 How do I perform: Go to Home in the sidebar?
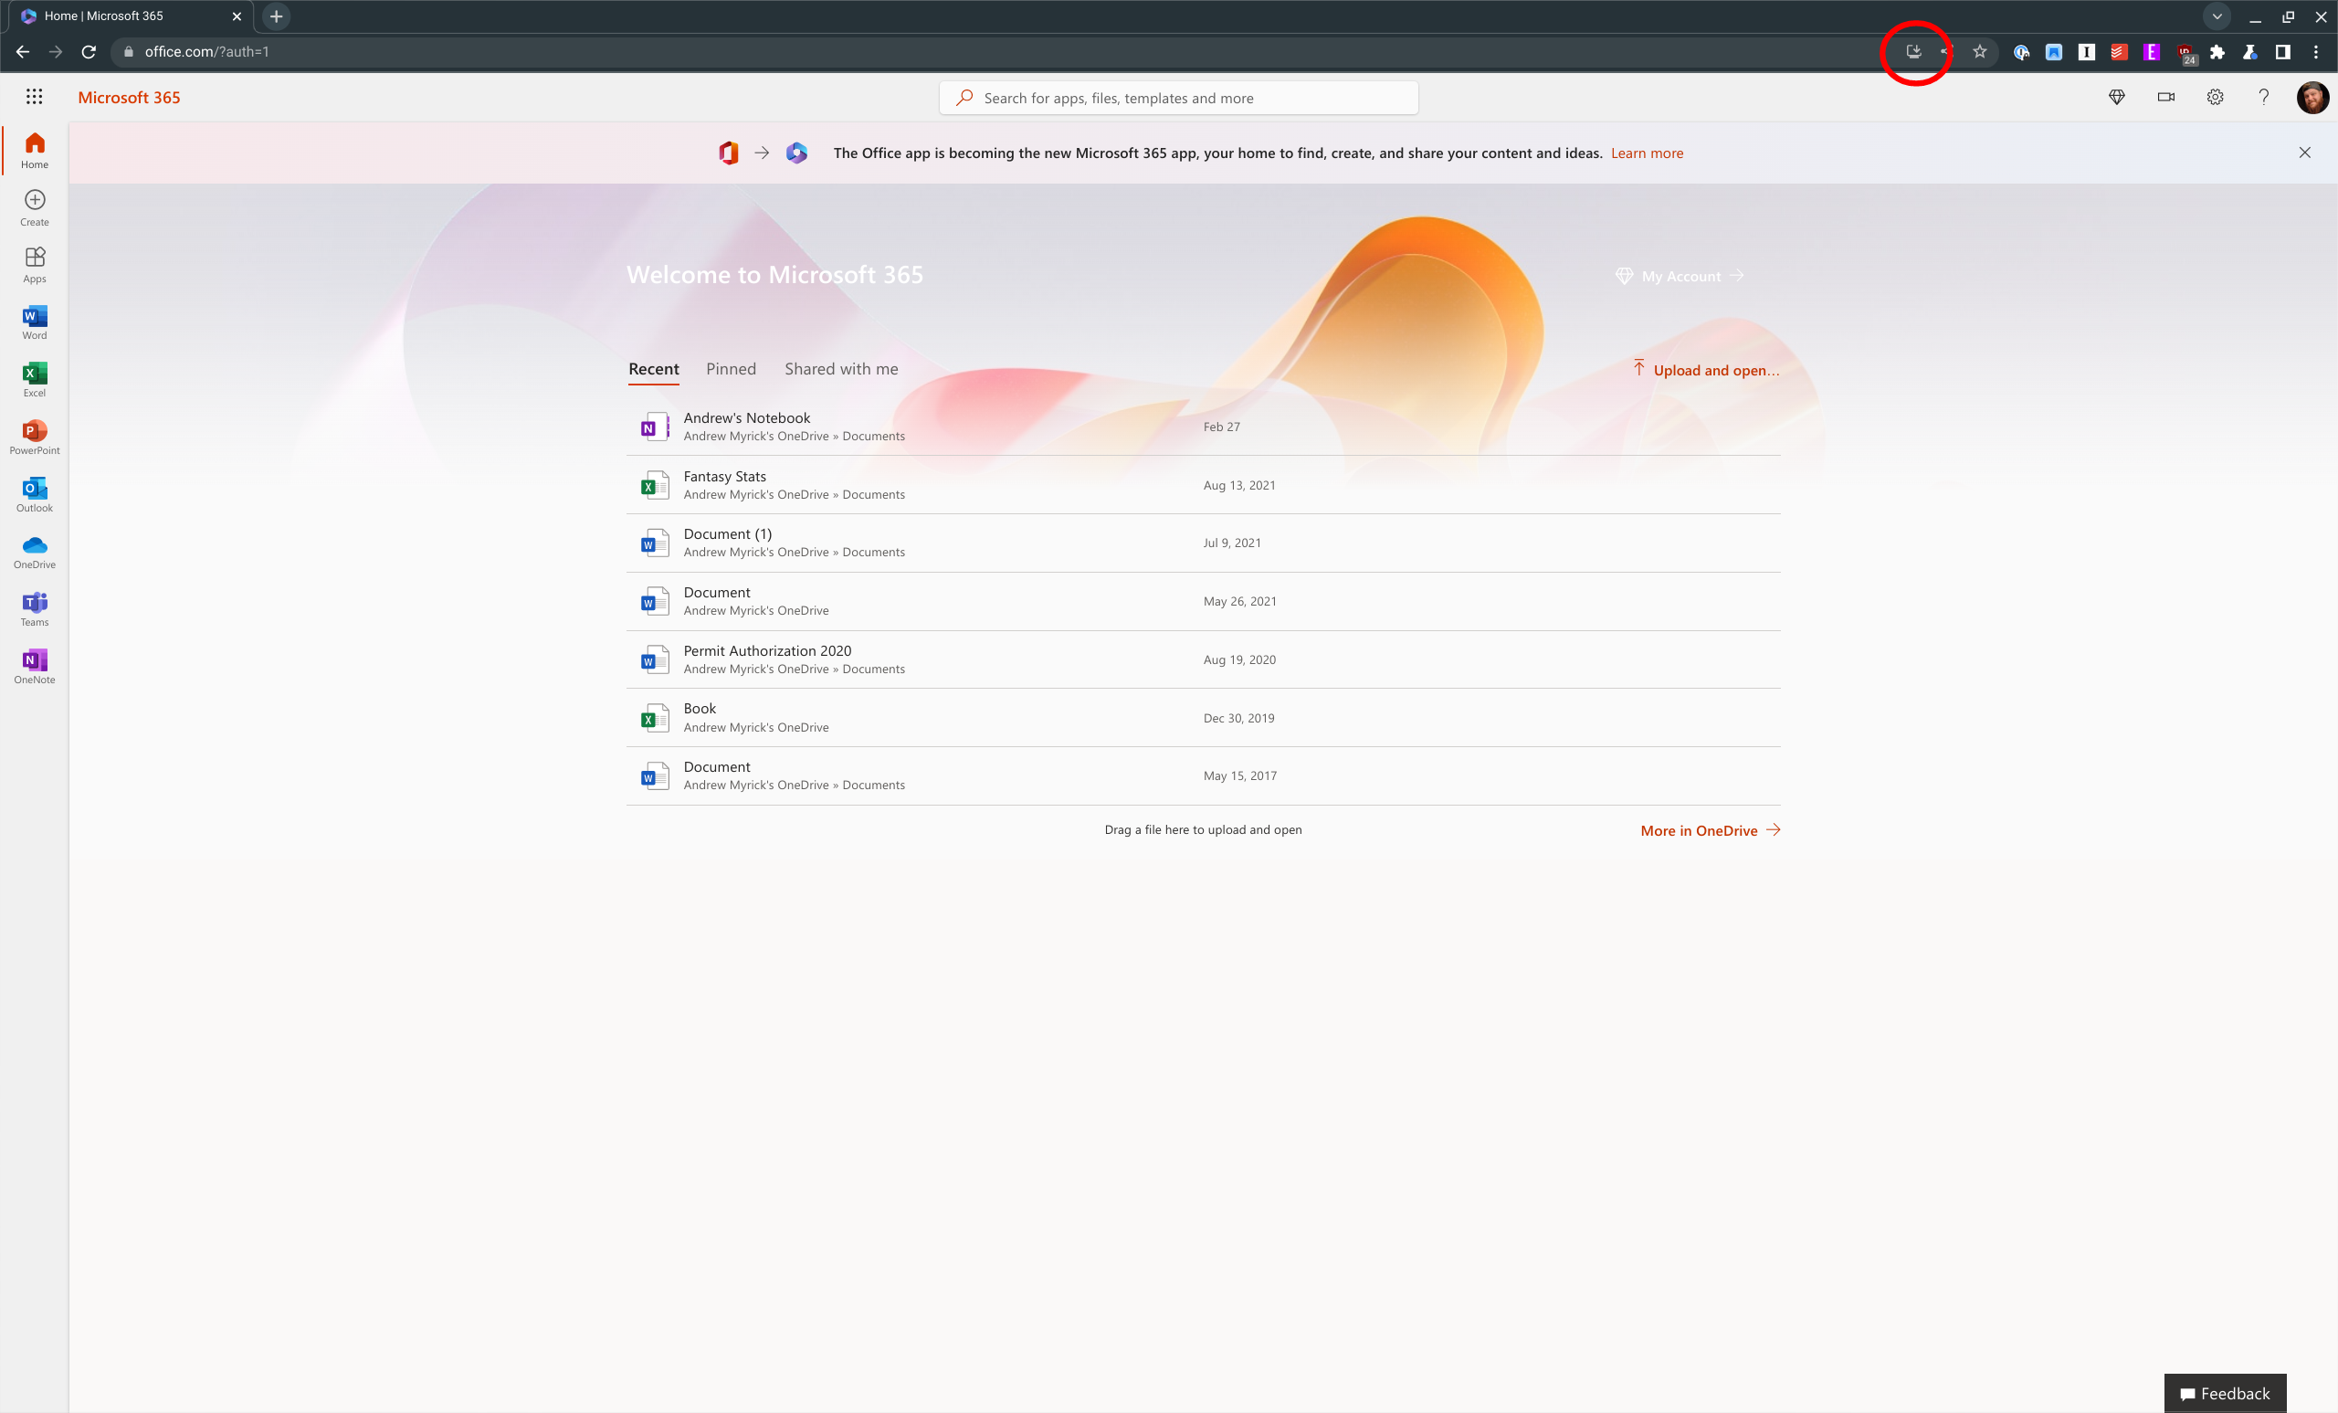pyautogui.click(x=35, y=150)
